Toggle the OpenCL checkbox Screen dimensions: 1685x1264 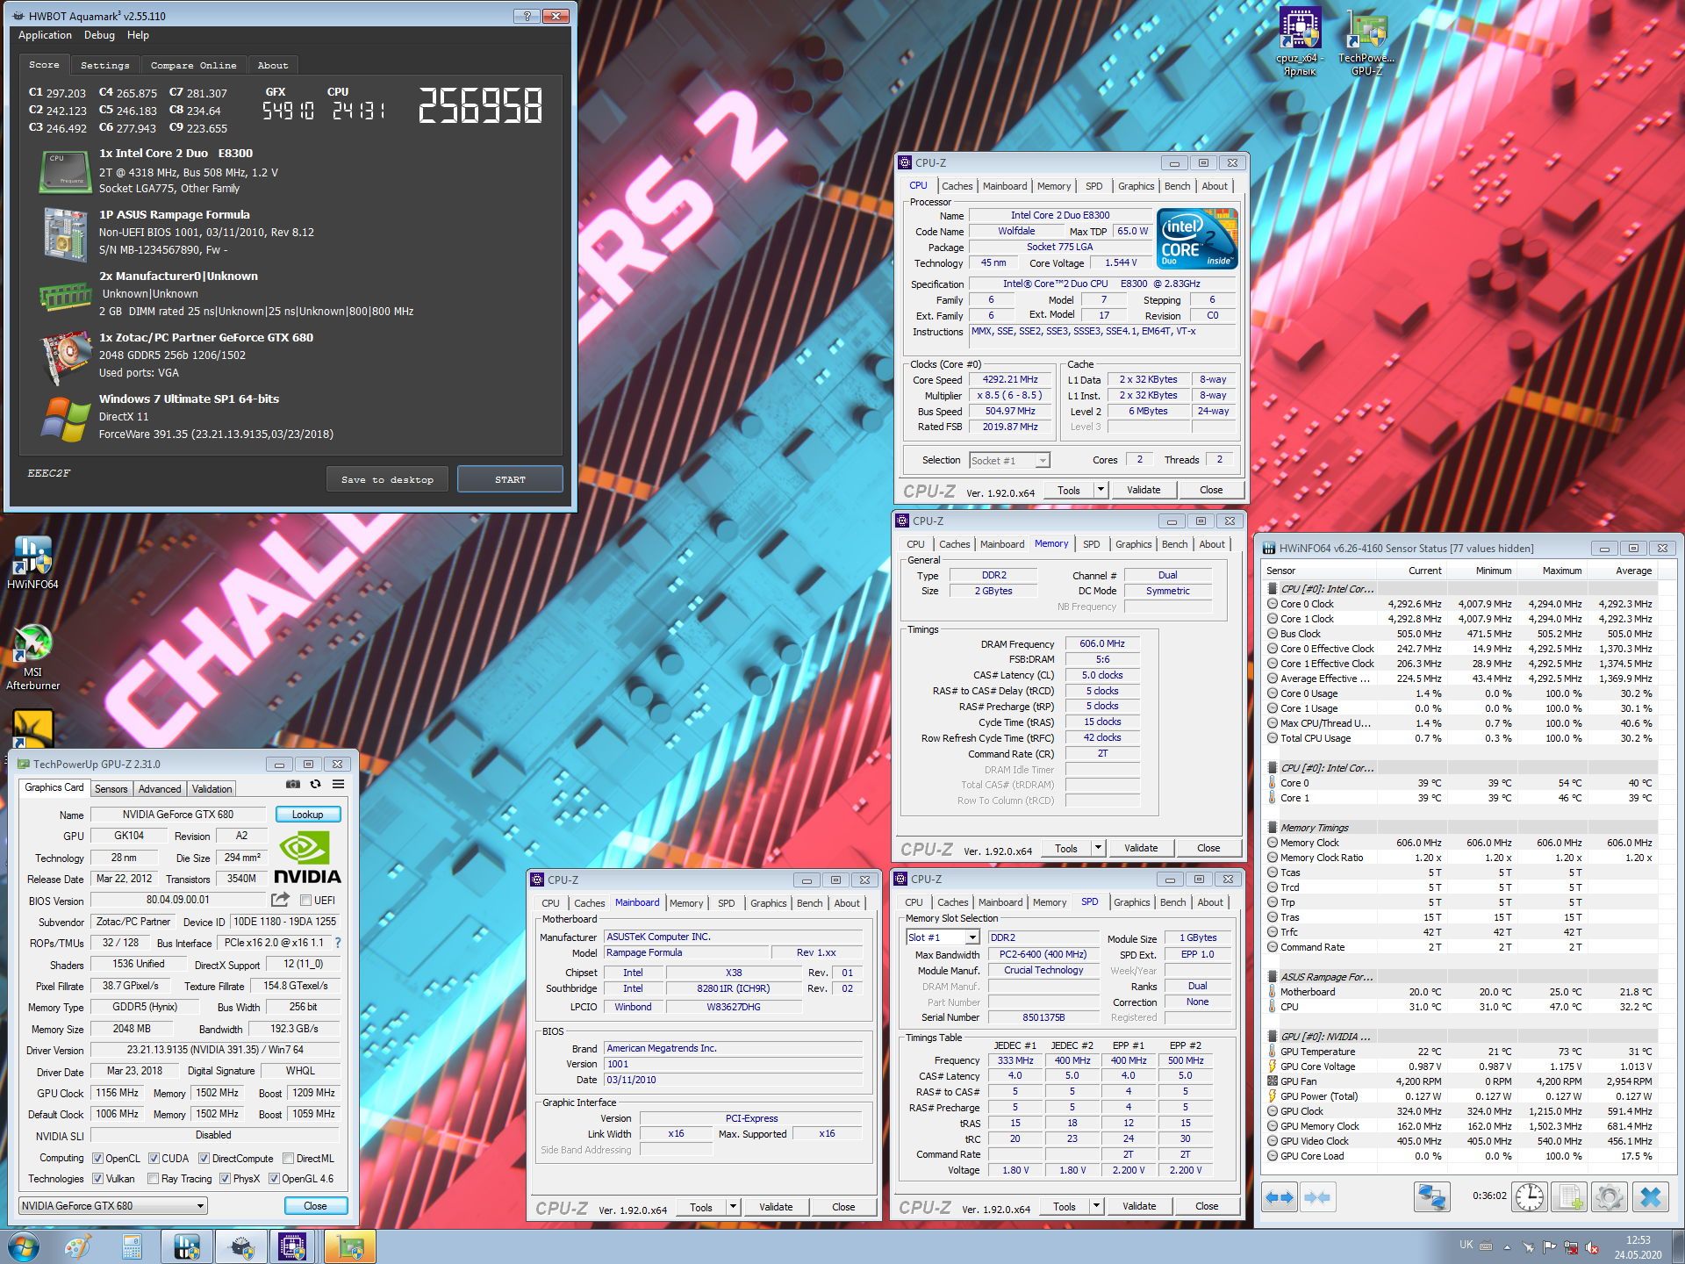(98, 1158)
